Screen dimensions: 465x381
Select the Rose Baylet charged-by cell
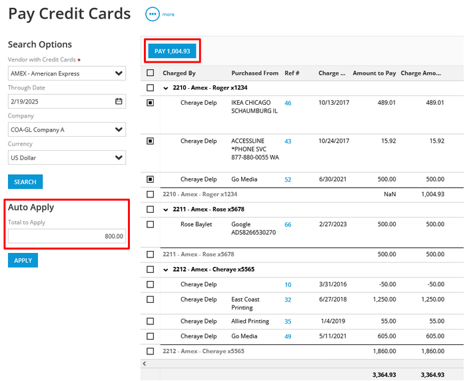196,224
